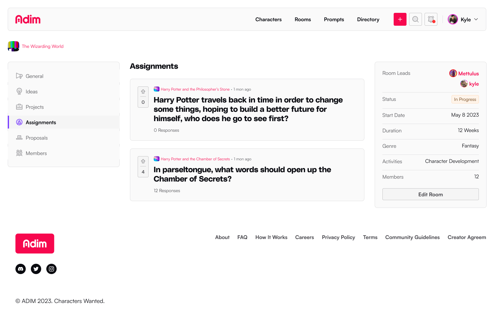494x320 pixels.
Task: Click the pink plus create button
Action: 400,19
